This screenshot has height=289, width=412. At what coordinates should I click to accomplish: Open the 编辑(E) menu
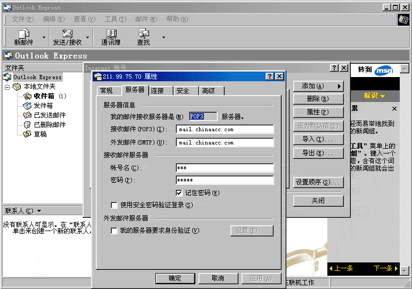54,19
